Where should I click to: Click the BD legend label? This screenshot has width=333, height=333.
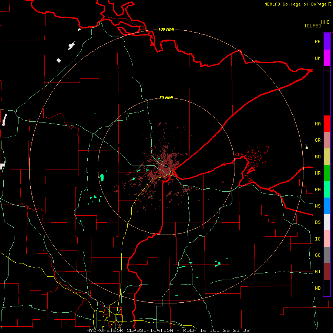(x=317, y=157)
